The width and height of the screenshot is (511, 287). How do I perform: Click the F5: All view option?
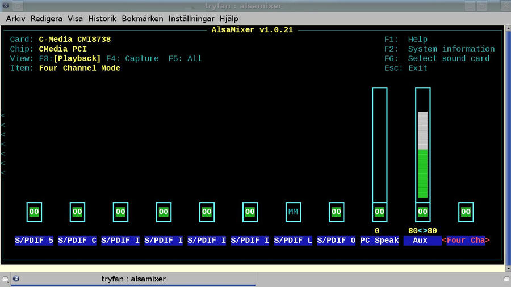(x=185, y=58)
